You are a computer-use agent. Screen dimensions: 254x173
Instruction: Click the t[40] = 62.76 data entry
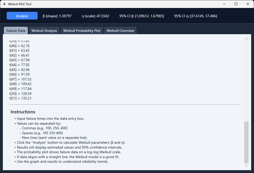19,46
